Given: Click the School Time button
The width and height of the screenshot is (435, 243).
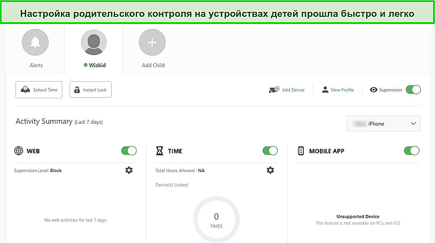Looking at the screenshot, I should [x=39, y=90].
